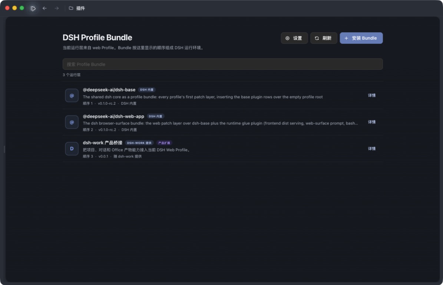This screenshot has height=285, width=443.
Task: Maximize window with green button
Action: [22, 8]
